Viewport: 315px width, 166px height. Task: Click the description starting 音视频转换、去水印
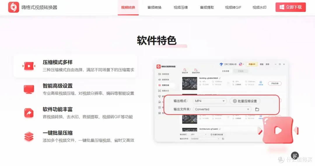[x=88, y=117]
